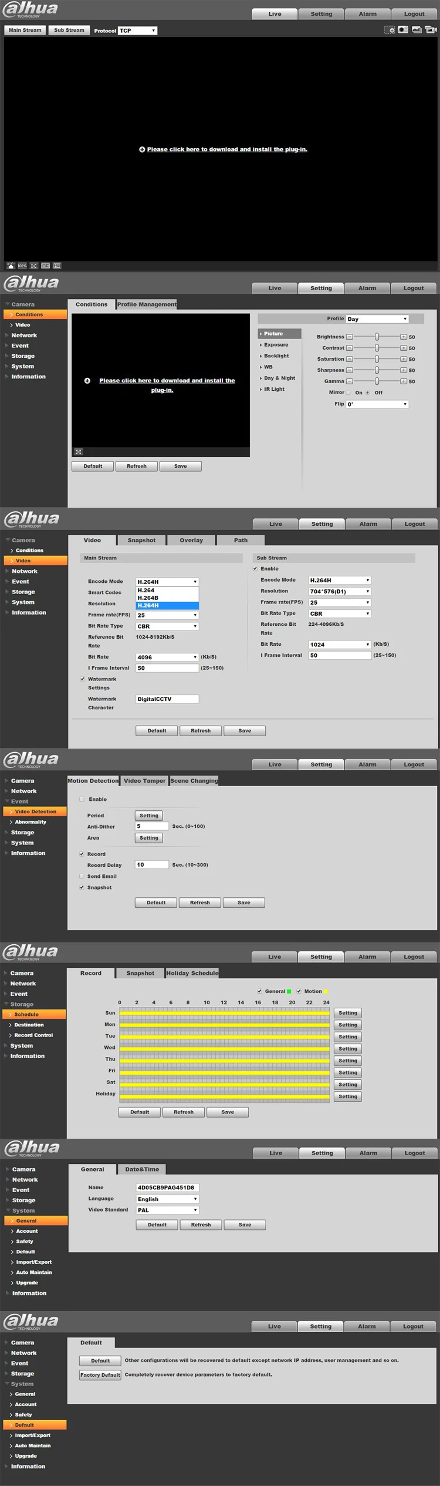The image size is (440, 1486).
Task: Click the alarm output icon below live video
Action: tap(11, 266)
